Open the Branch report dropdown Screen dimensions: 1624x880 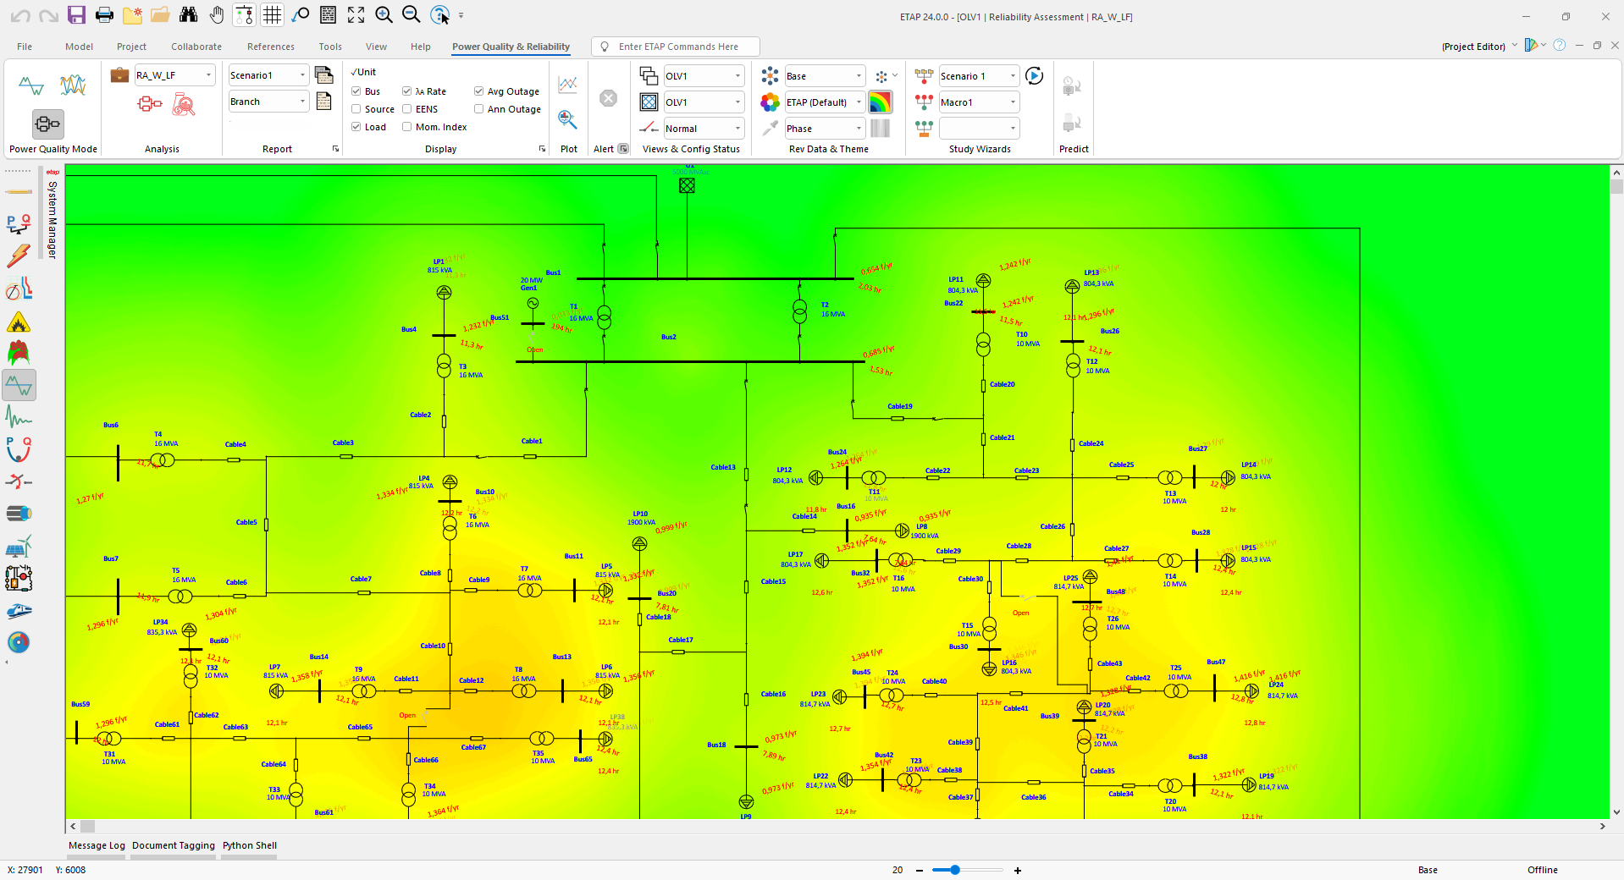coord(302,102)
